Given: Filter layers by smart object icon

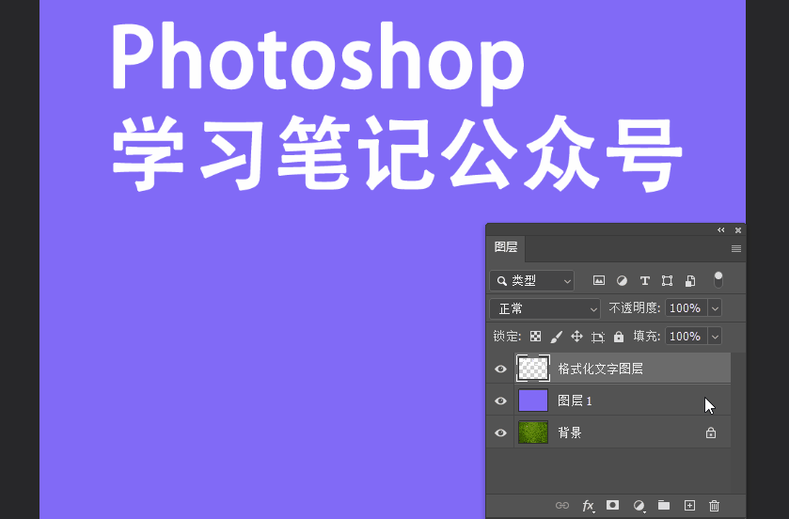Looking at the screenshot, I should (690, 280).
